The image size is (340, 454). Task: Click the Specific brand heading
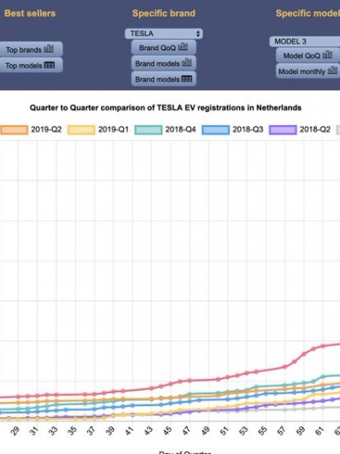coord(163,13)
